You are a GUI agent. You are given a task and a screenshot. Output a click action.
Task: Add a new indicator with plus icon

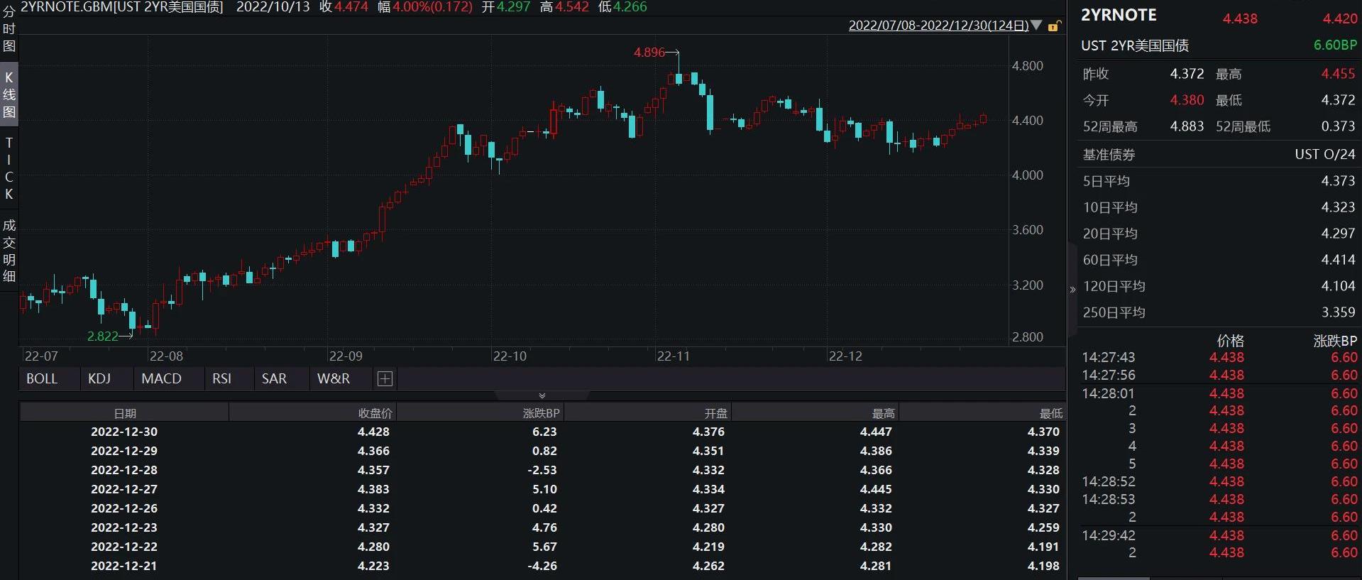(385, 379)
